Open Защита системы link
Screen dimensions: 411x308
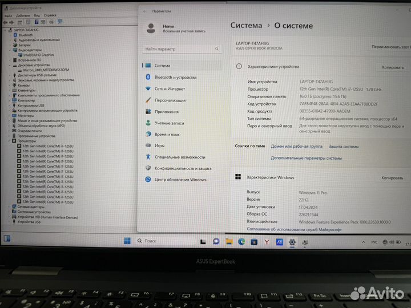344,147
